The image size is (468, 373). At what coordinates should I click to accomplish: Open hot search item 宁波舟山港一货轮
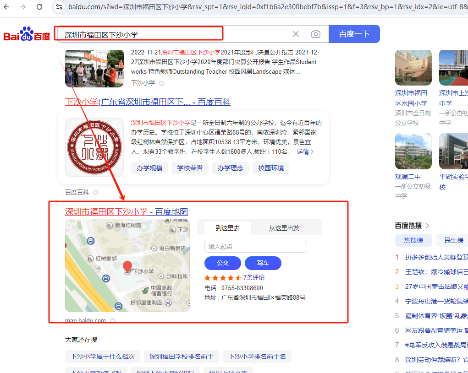(436, 301)
